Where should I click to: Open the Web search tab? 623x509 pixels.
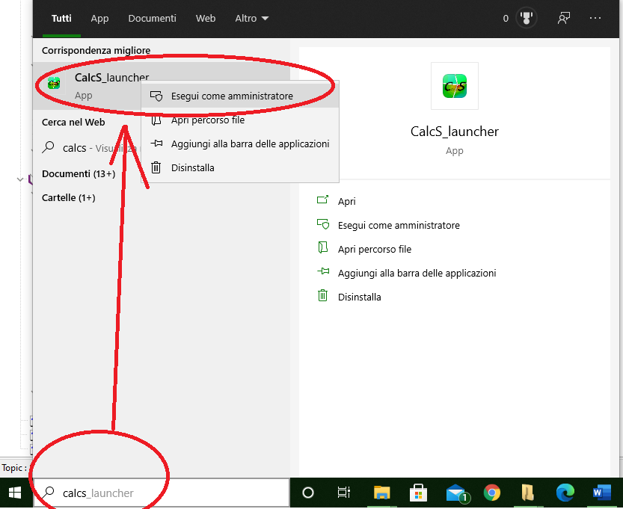(206, 18)
